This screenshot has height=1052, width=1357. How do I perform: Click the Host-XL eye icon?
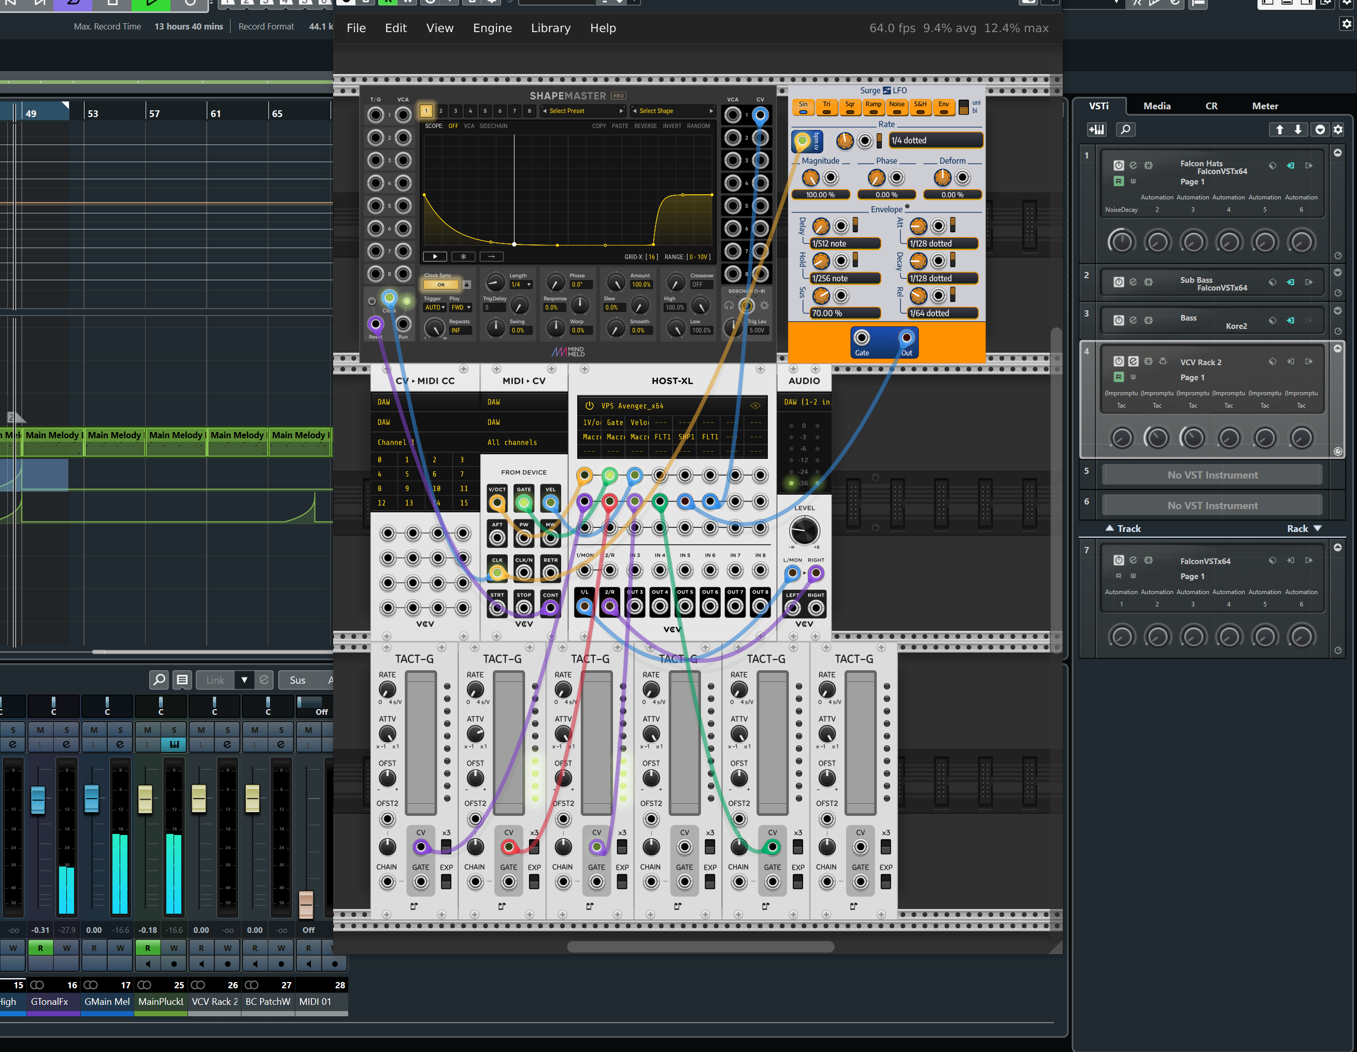755,406
